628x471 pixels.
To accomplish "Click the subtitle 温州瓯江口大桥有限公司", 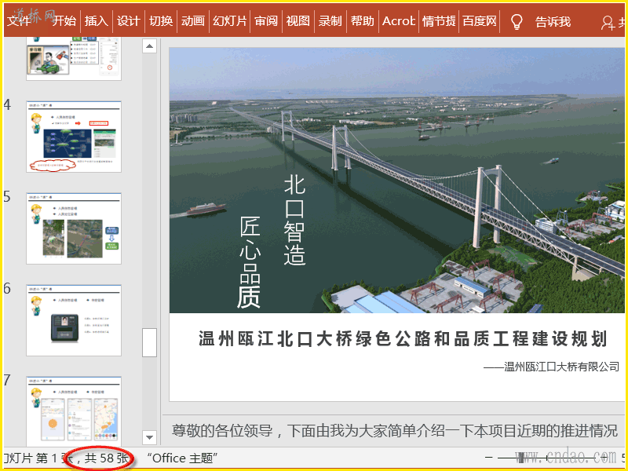I will (x=552, y=367).
